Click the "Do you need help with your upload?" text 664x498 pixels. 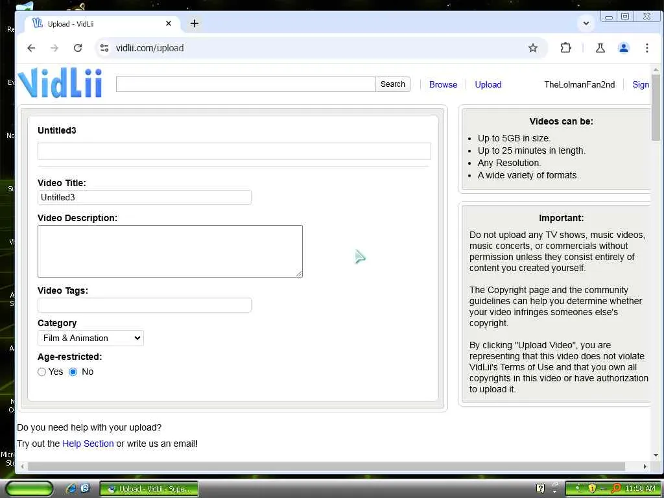89,427
